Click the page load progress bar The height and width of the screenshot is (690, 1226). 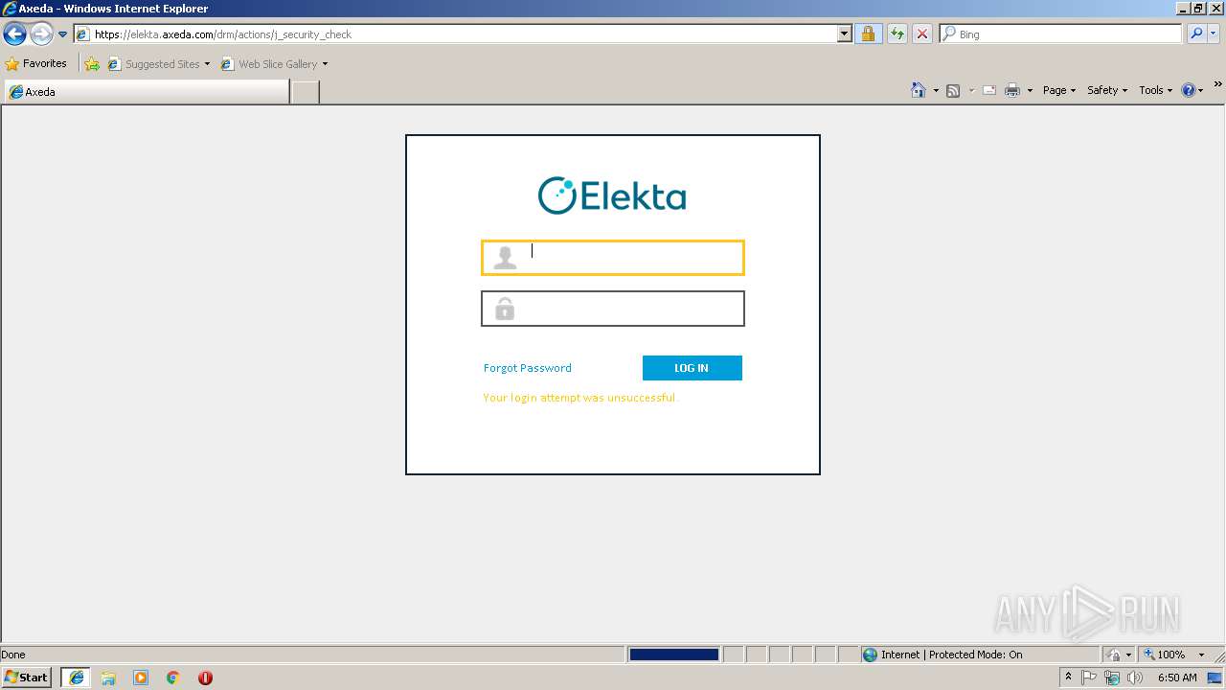pos(674,655)
